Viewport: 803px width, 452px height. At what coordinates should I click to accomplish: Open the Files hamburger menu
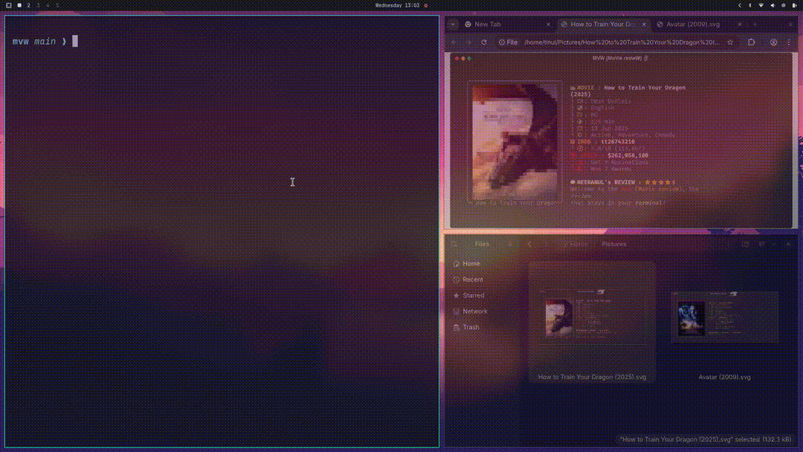pos(760,243)
